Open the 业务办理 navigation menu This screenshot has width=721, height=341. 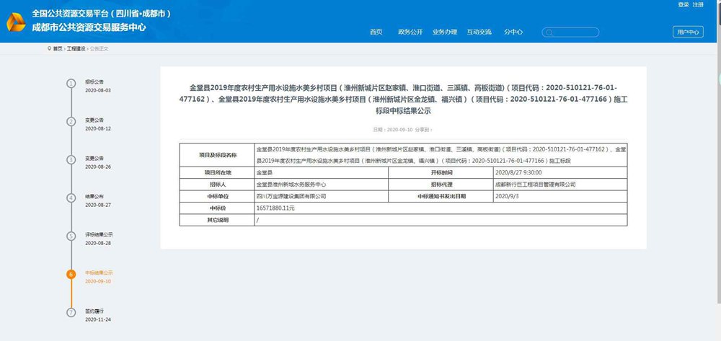point(445,32)
